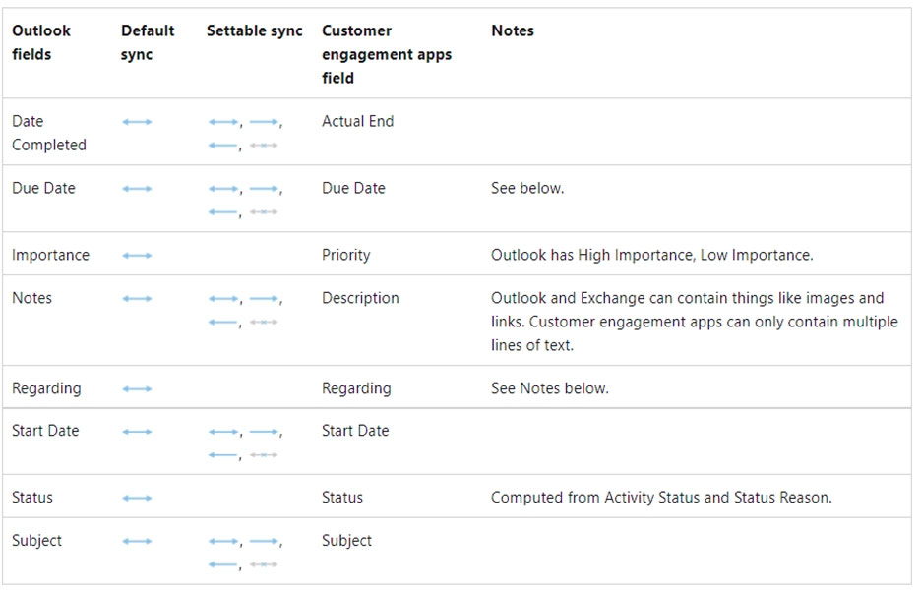
Task: Click the default sync arrow in Status row
Action: click(x=137, y=499)
